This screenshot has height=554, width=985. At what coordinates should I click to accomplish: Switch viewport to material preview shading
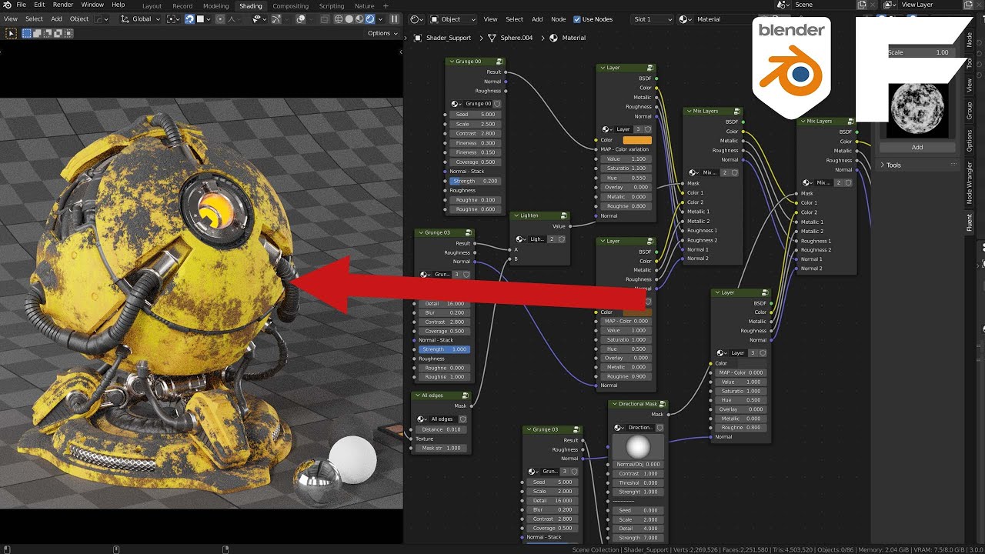pos(359,19)
